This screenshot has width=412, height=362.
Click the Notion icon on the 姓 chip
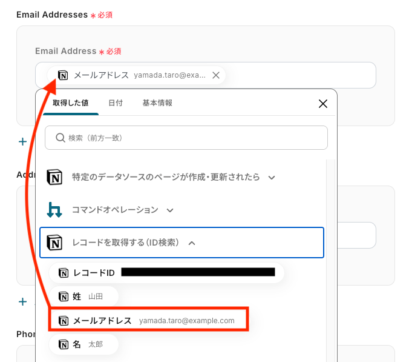(64, 297)
